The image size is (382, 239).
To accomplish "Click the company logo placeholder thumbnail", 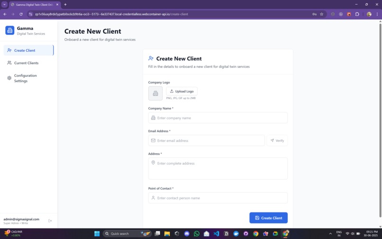I will tap(155, 93).
